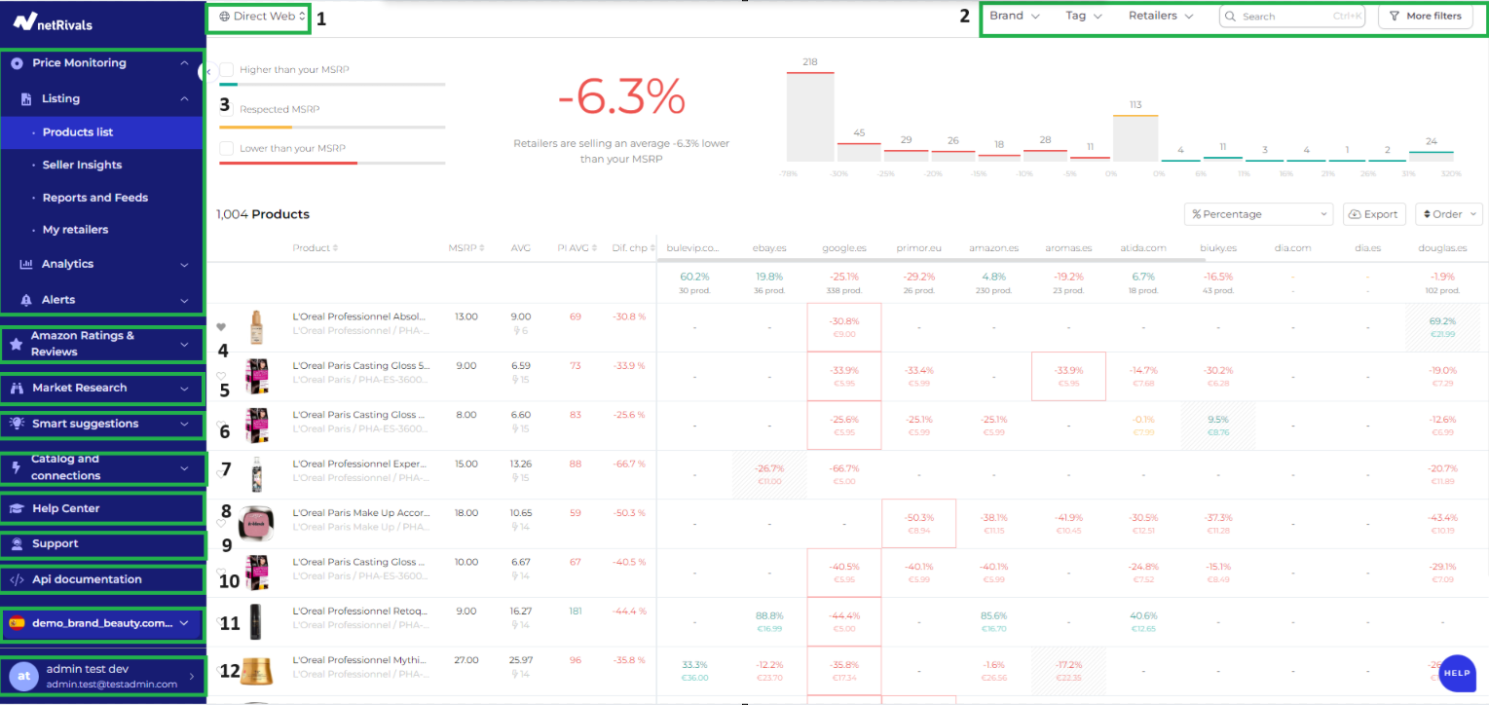
Task: Open the Brand filter dropdown
Action: [x=1015, y=17]
